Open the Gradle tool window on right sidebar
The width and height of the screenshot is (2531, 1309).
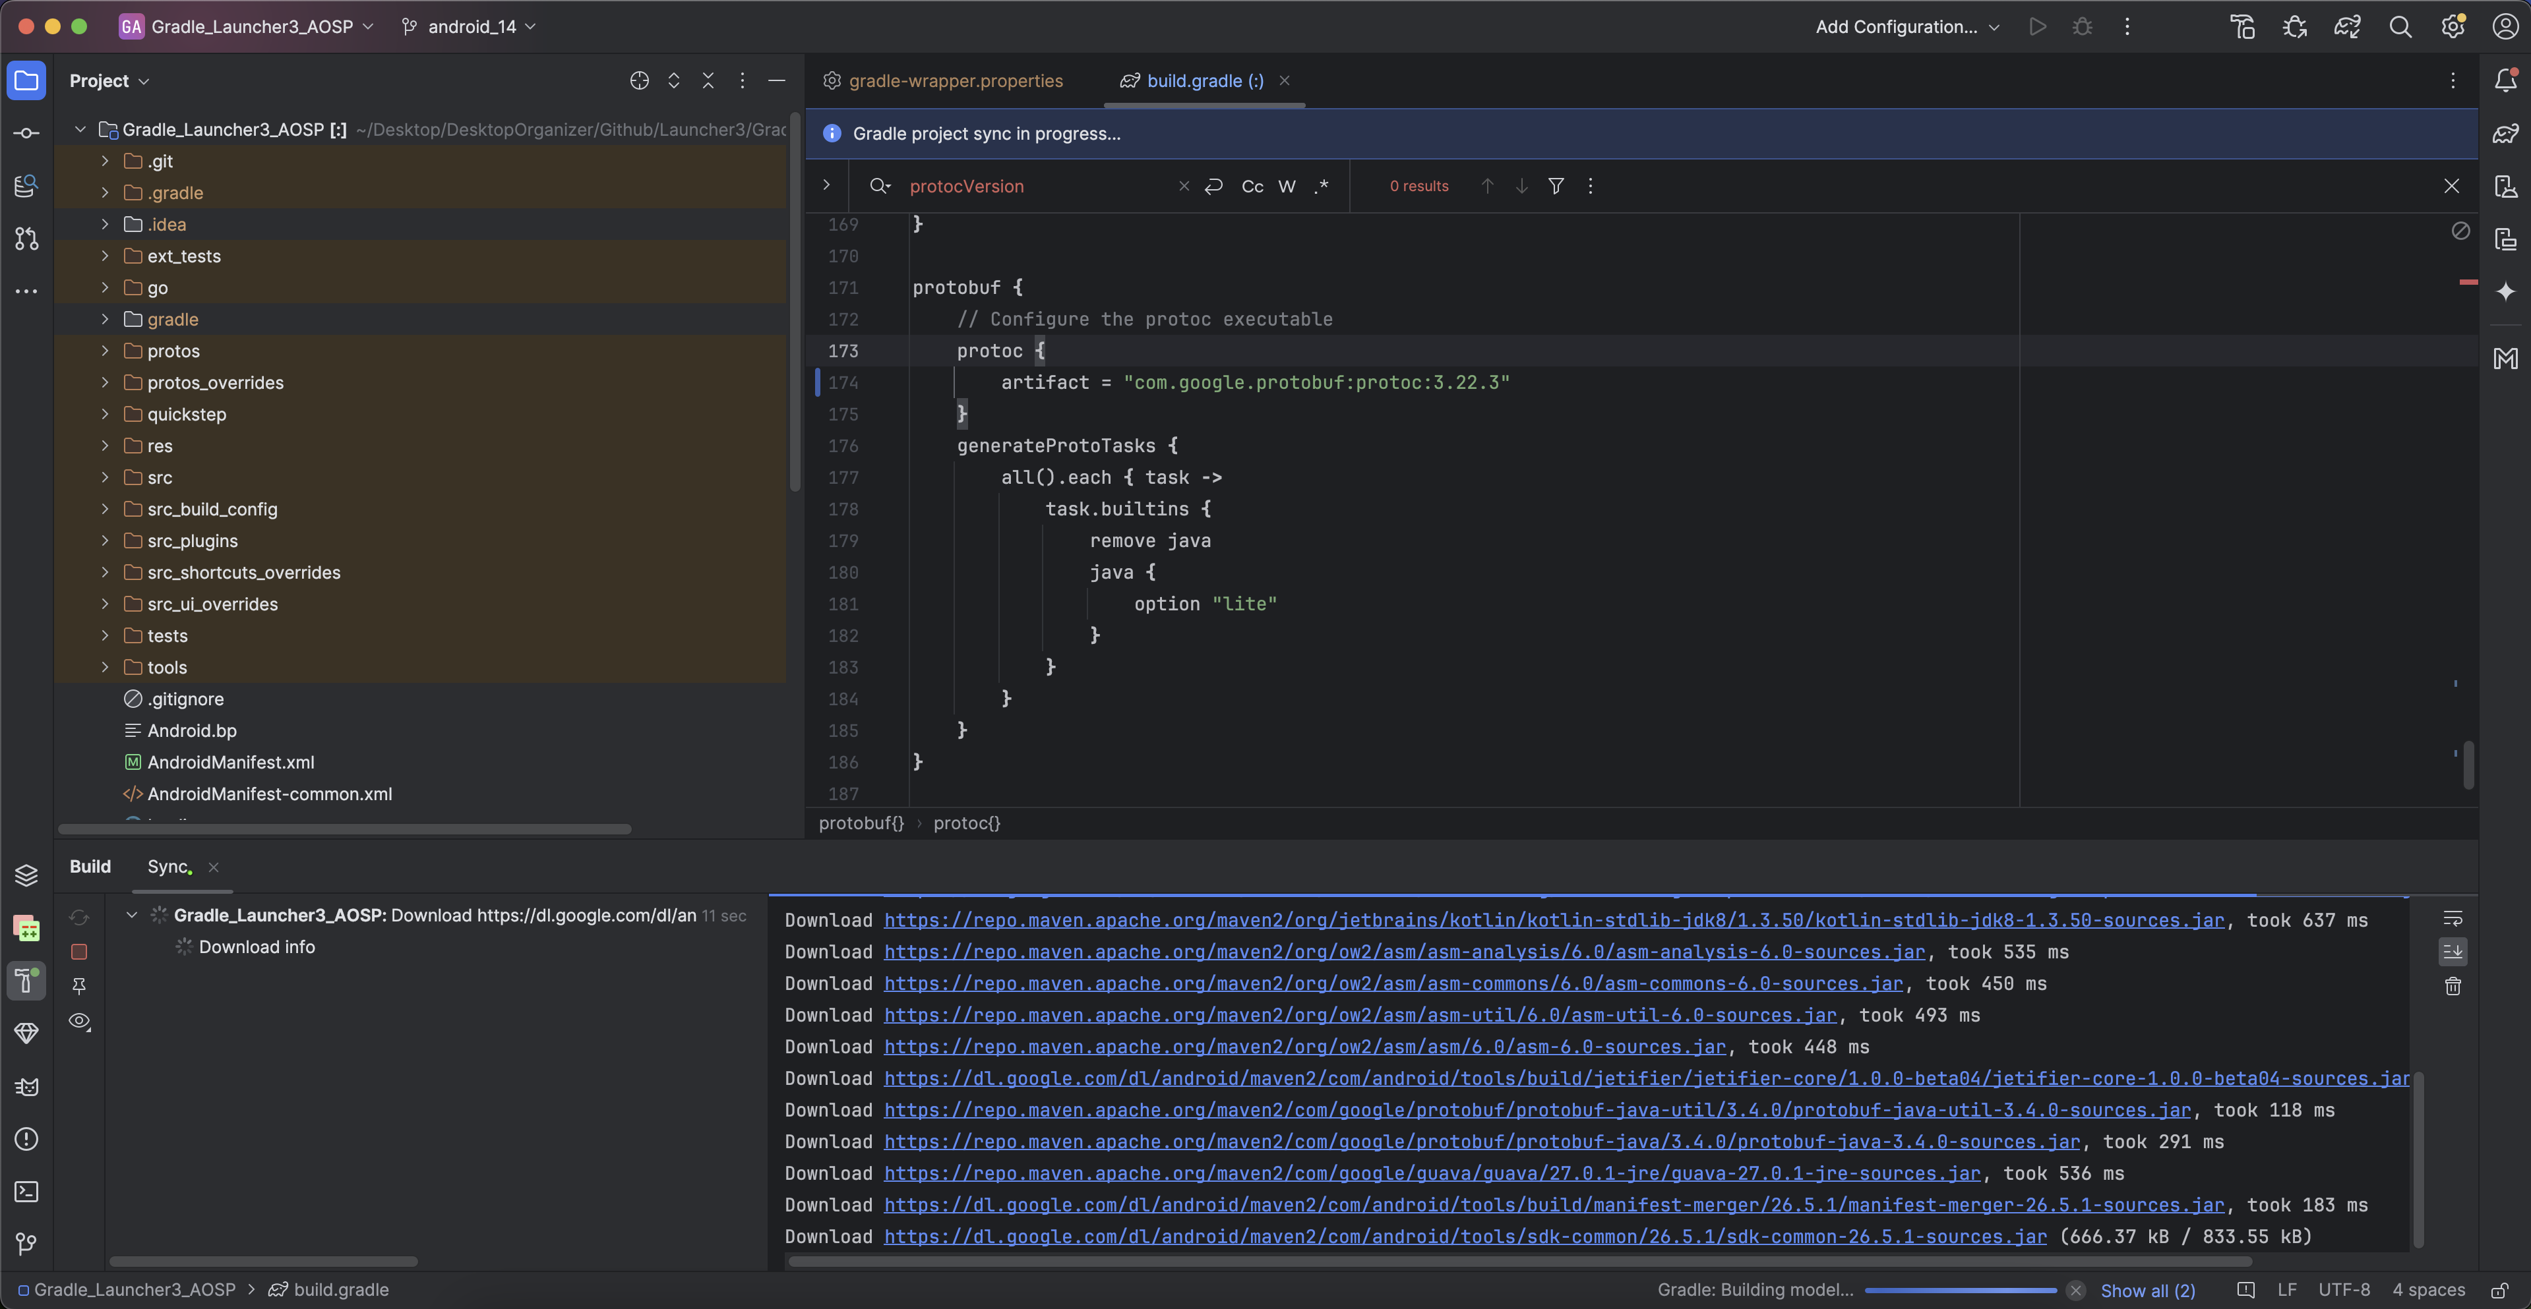point(2505,132)
